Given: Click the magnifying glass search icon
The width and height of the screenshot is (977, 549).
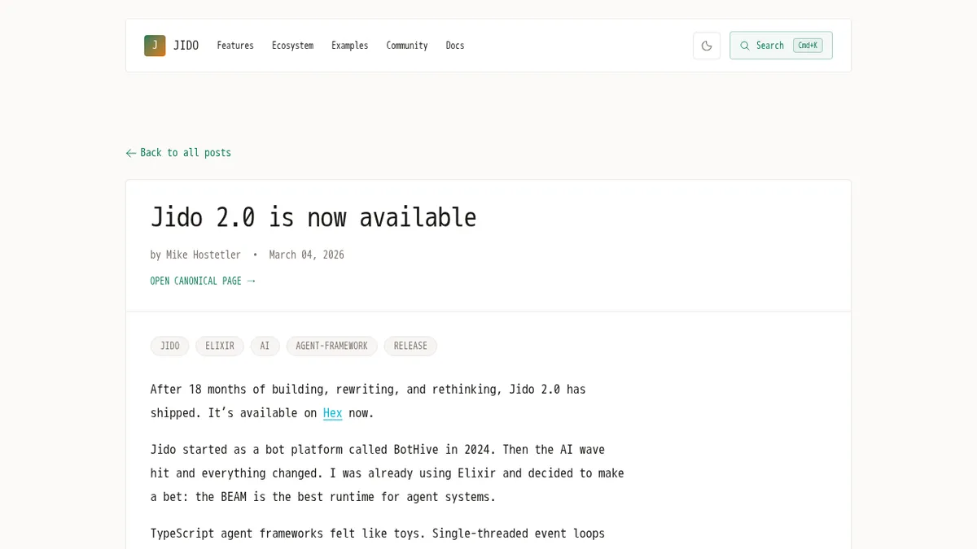Looking at the screenshot, I should [x=745, y=46].
